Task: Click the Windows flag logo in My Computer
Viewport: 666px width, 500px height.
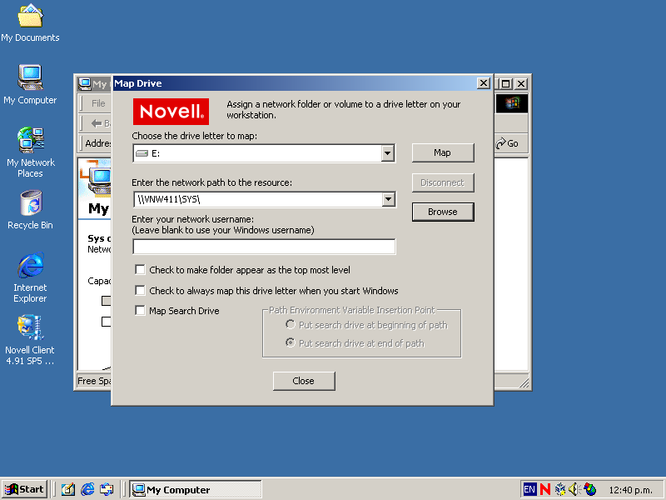Action: click(512, 103)
